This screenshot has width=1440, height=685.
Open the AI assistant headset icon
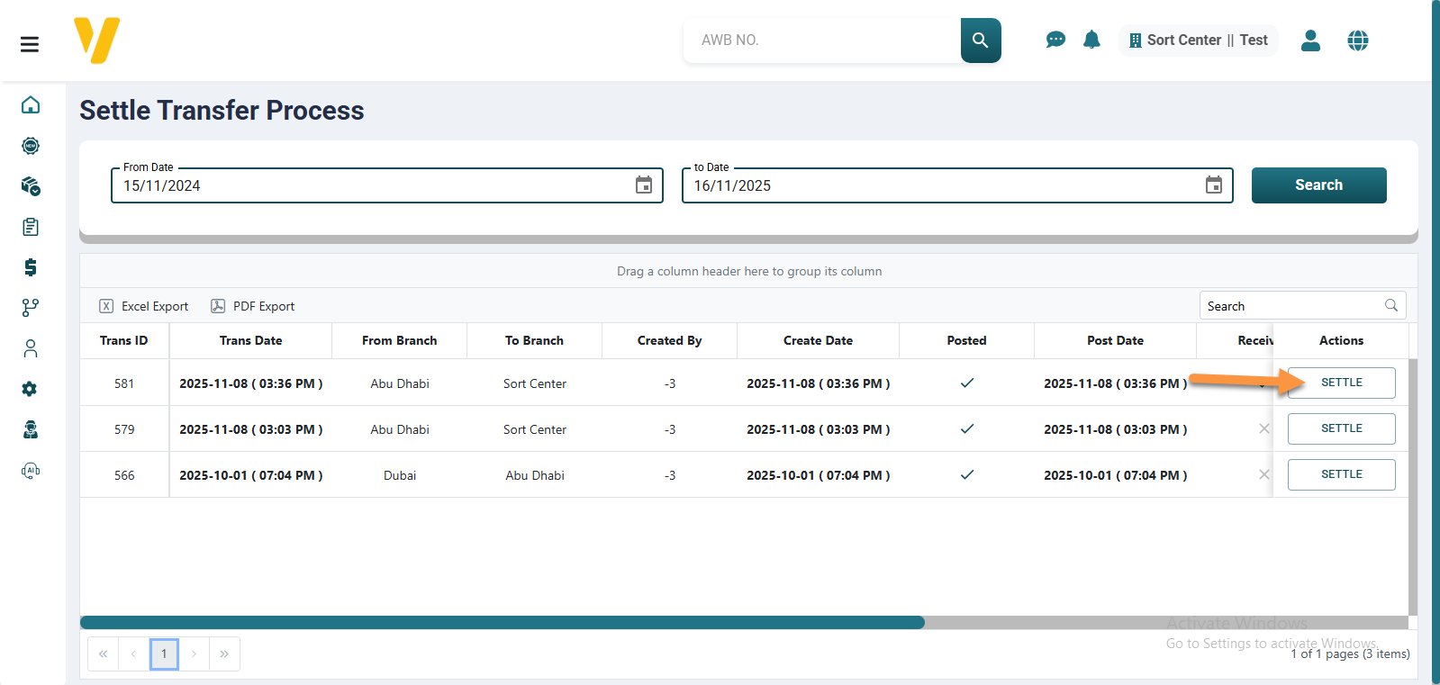(31, 470)
